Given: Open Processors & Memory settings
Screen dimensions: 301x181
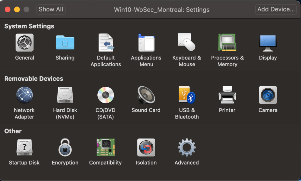Looking at the screenshot, I should 227,43.
